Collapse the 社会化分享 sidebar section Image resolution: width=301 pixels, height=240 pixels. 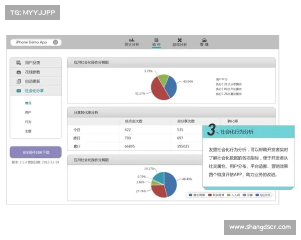[x=36, y=90]
